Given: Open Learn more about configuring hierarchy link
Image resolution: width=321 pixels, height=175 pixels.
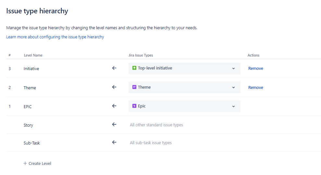Looking at the screenshot, I should pyautogui.click(x=55, y=37).
